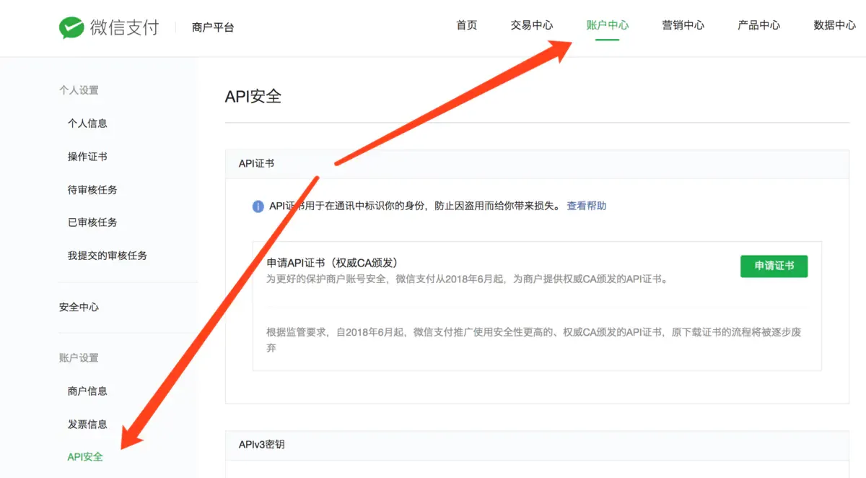Screen dimensions: 866x478
Task: Open the 首页 nav tab
Action: 467,25
